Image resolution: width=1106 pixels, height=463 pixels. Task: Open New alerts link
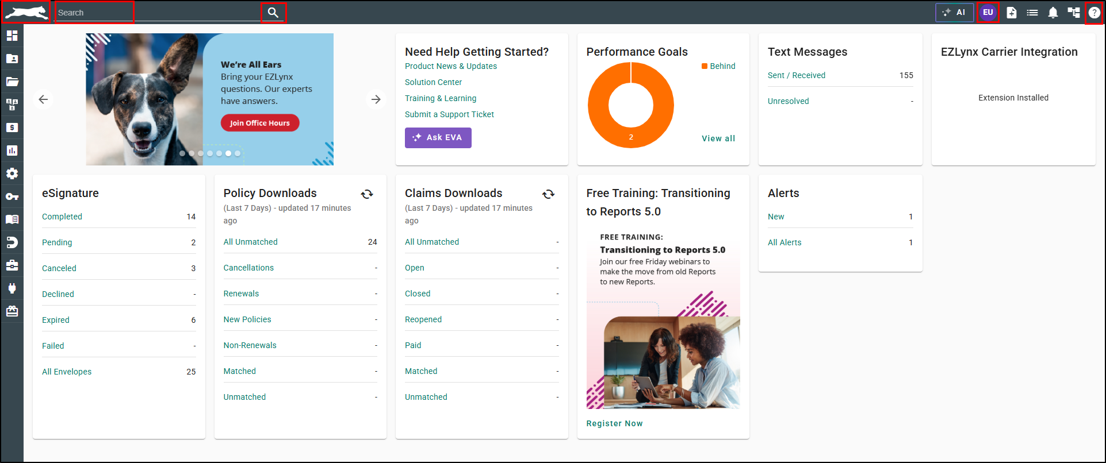(776, 217)
